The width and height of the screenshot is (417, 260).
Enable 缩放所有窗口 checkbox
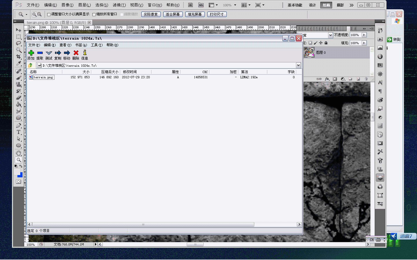(x=94, y=14)
